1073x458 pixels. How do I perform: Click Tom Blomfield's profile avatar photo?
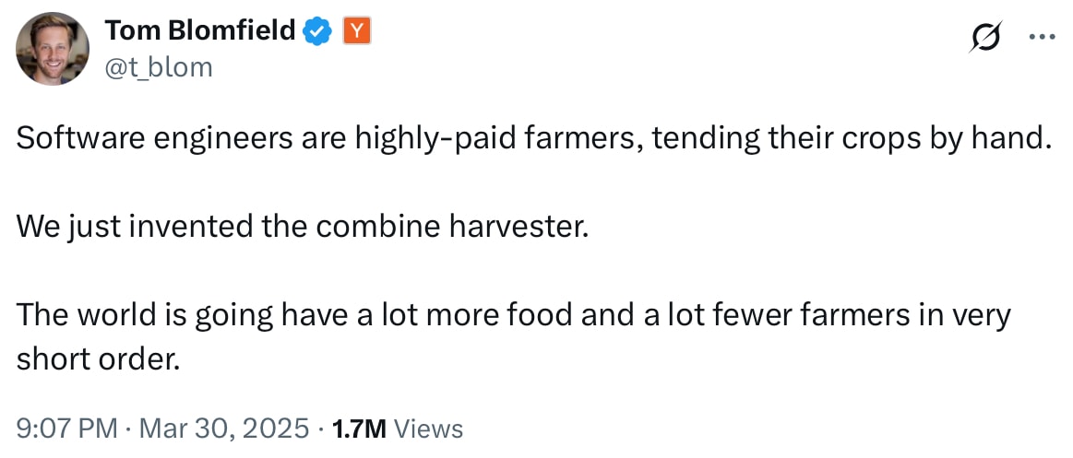52,49
